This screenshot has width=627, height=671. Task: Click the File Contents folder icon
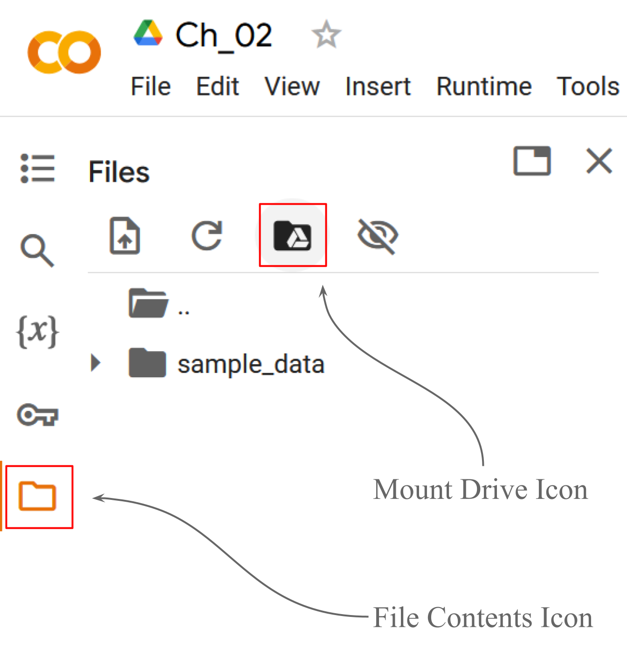38,497
